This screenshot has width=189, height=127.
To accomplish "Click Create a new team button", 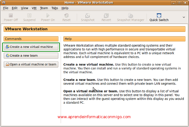I will point(31,56).
